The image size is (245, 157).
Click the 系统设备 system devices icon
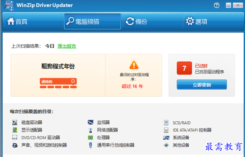(x=166, y=138)
